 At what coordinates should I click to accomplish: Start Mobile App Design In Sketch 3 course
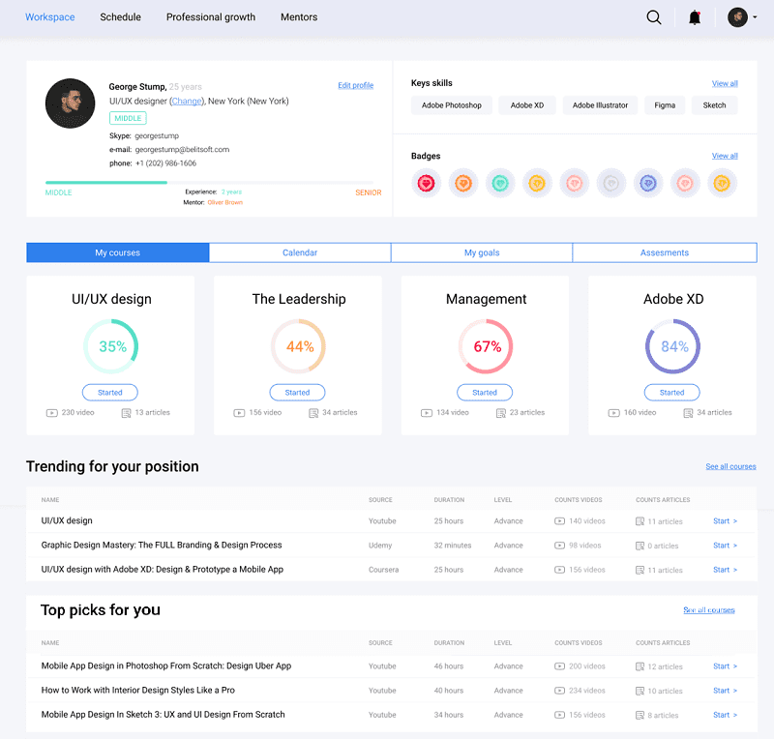[x=725, y=714]
